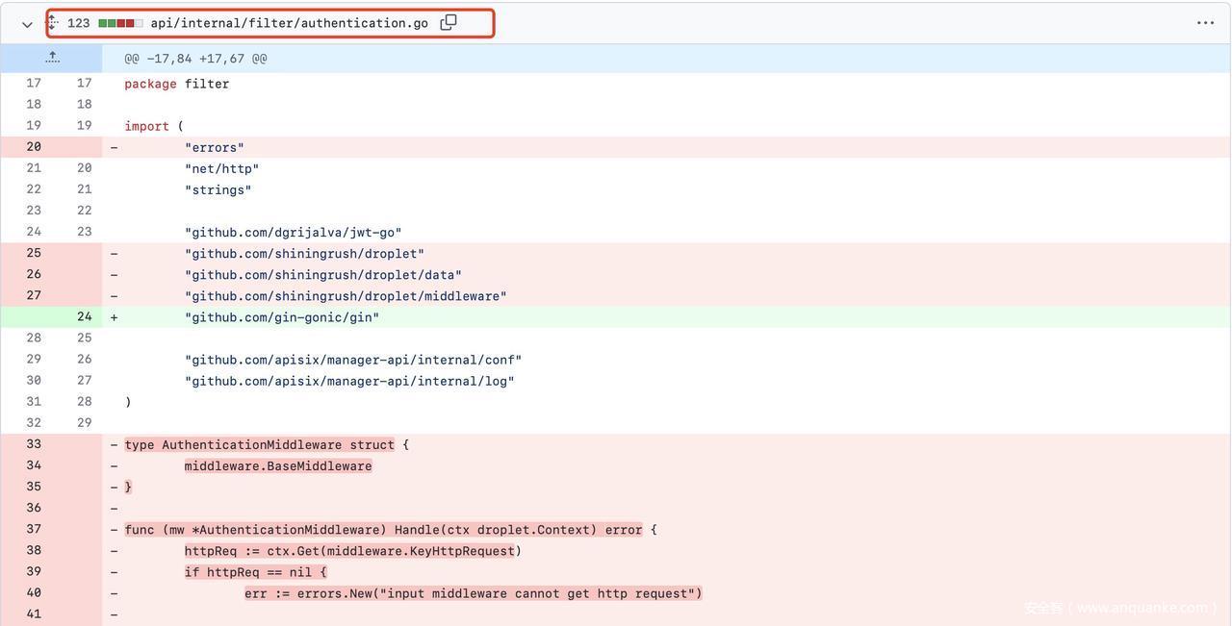Click the removed 'type AuthenticationMiddleware struct' line

pyautogui.click(x=267, y=445)
